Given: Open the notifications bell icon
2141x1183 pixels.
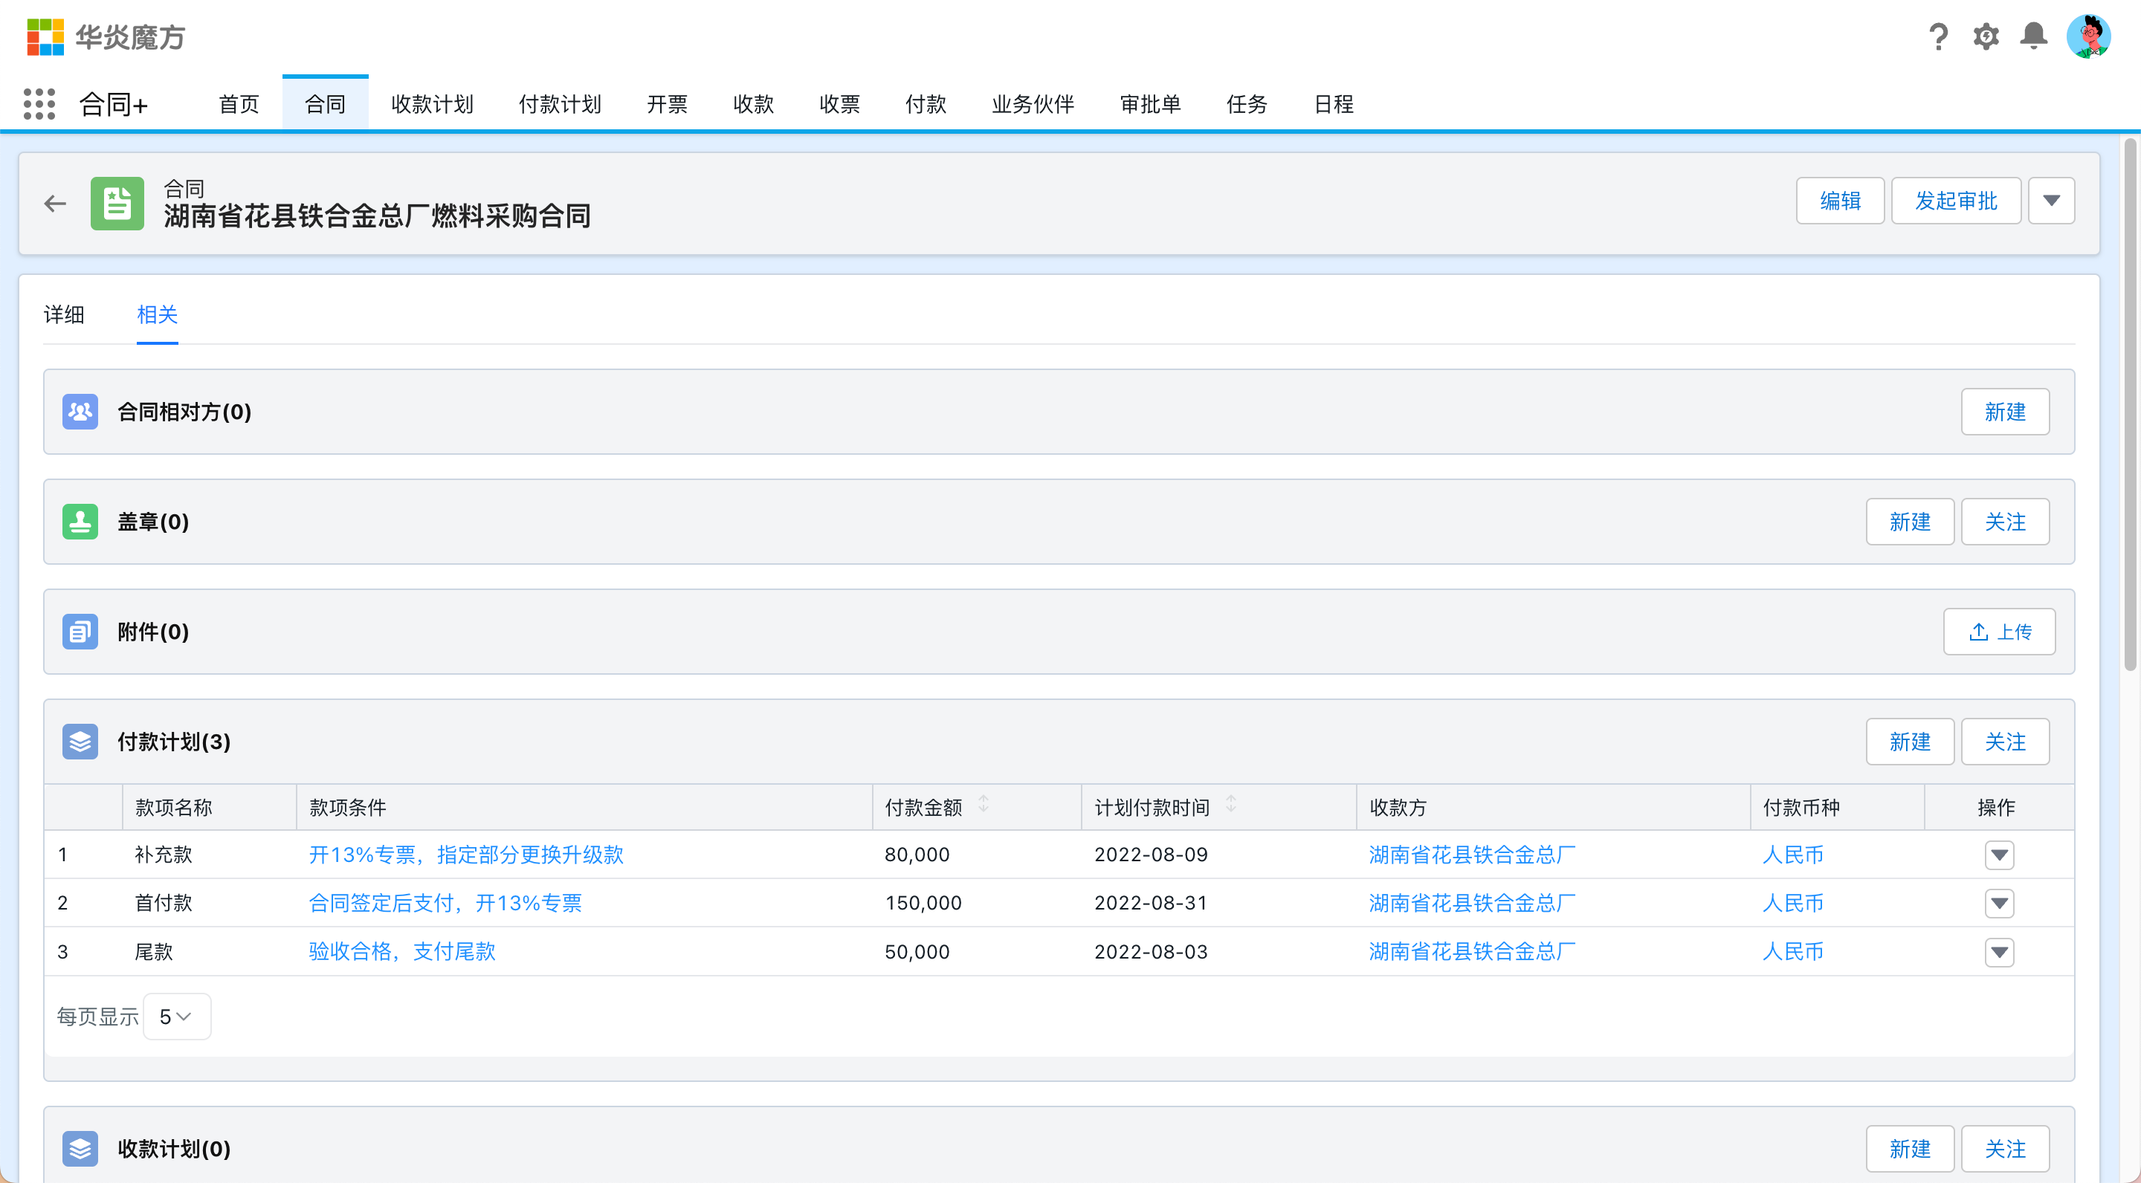Looking at the screenshot, I should (2034, 36).
